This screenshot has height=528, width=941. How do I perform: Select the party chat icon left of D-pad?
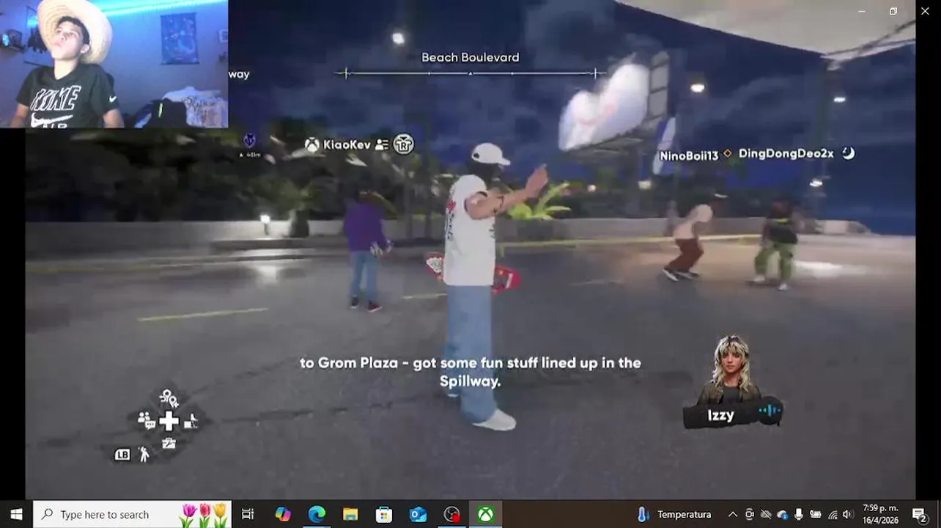click(146, 420)
